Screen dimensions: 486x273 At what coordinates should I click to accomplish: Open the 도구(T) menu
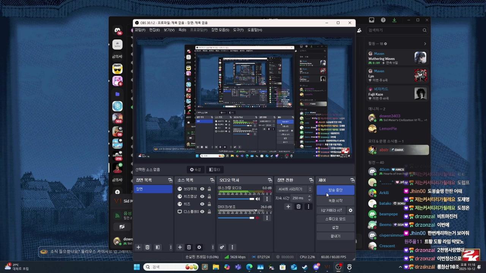(x=238, y=30)
